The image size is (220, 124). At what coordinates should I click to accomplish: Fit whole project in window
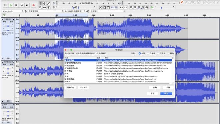click(x=143, y=7)
